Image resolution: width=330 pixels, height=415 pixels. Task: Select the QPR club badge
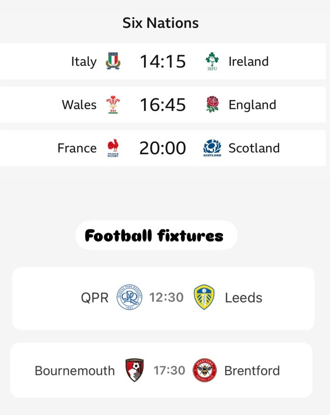(129, 297)
